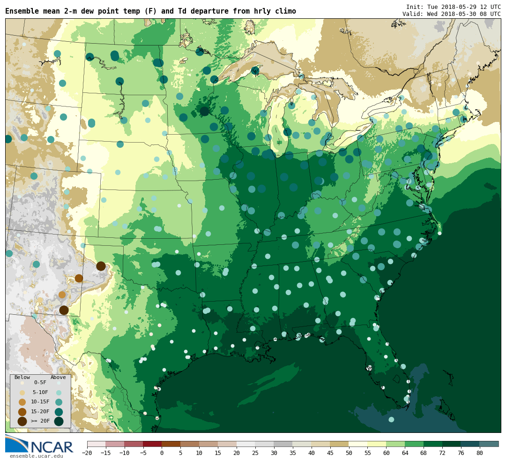Click the '80' colorbar tick label
Viewport: 506px width, 462px height.
[x=480, y=453]
